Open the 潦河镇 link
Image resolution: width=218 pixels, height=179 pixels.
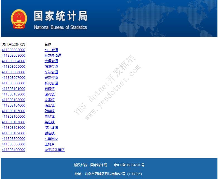click(x=50, y=94)
